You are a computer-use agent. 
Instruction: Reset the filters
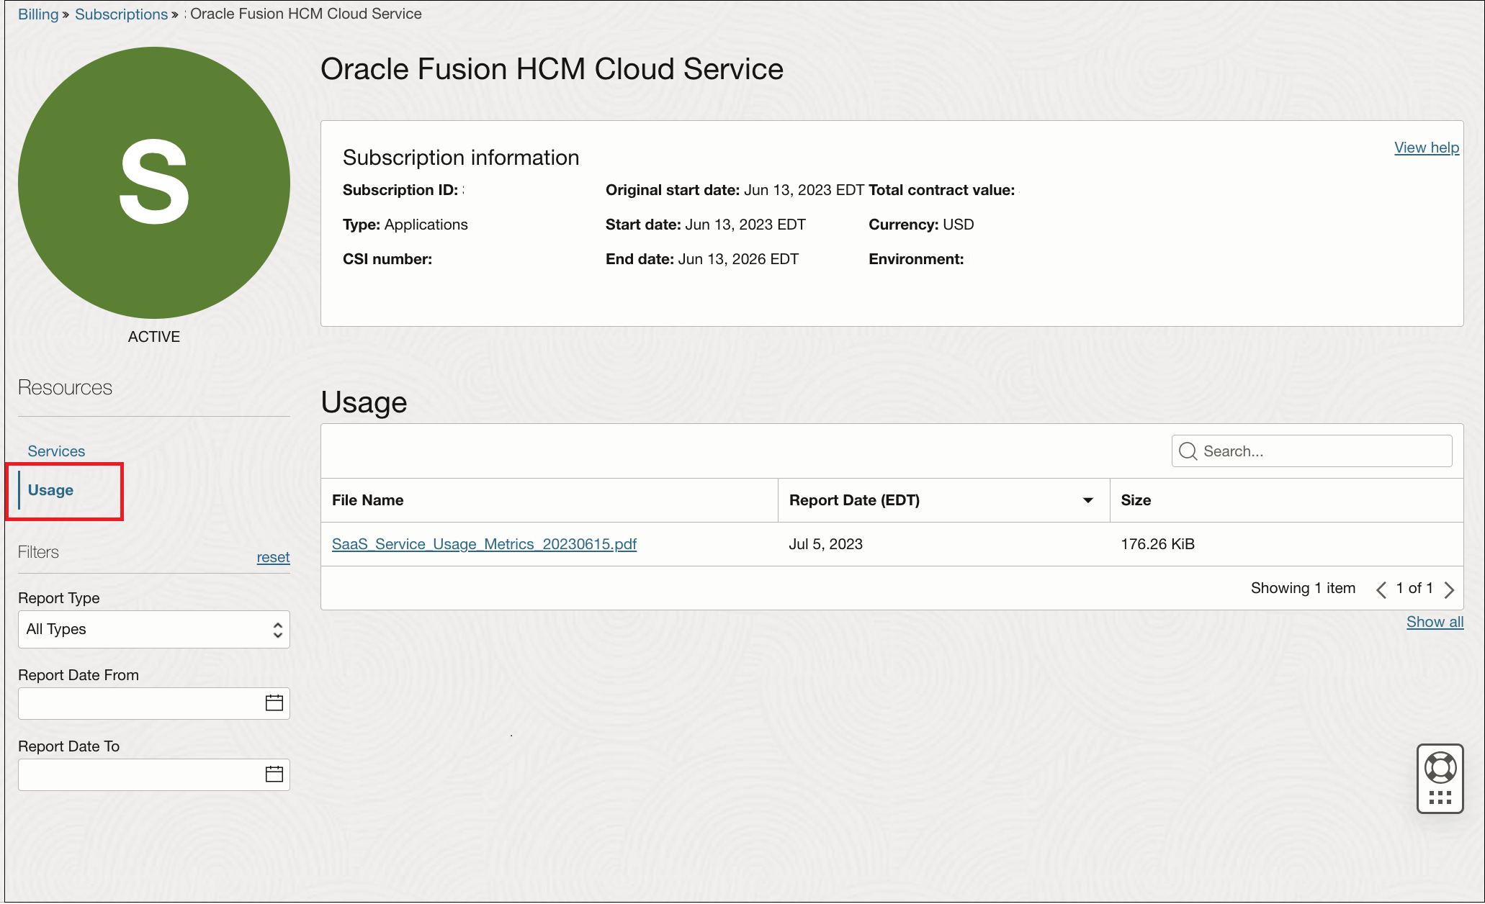[x=273, y=557]
